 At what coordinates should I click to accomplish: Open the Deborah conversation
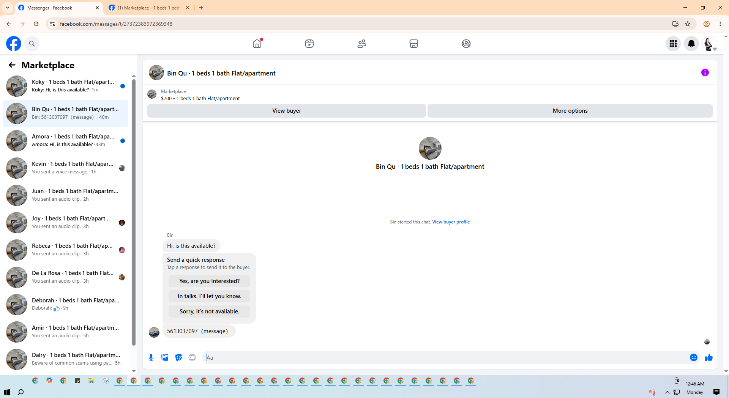point(65,305)
